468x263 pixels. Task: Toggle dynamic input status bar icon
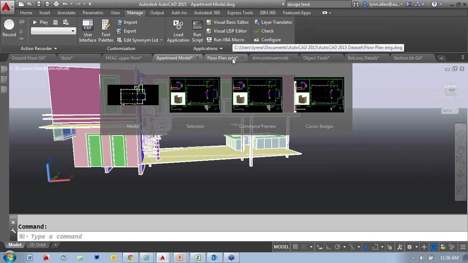(x=319, y=247)
